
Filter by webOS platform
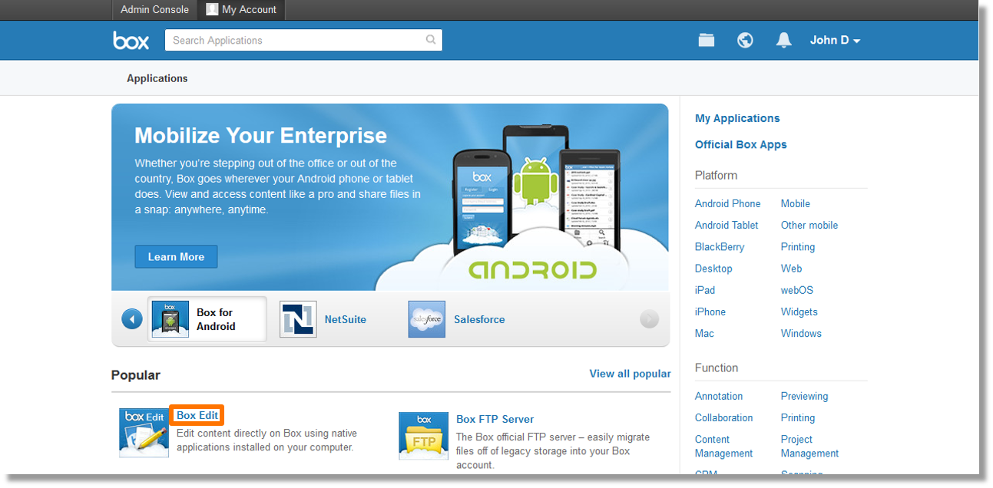coord(797,290)
